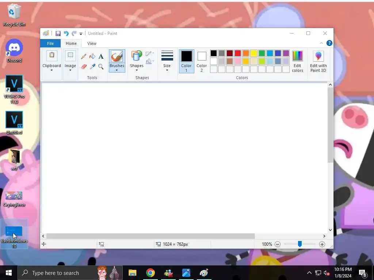This screenshot has height=280, width=374.
Task: Click the Brushes tool icon
Action: click(x=117, y=57)
